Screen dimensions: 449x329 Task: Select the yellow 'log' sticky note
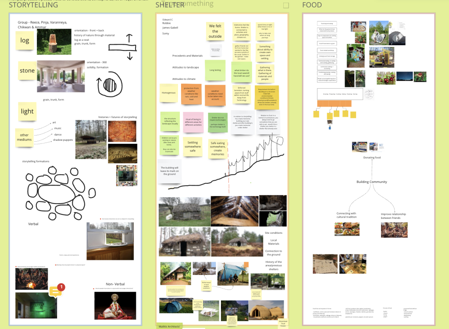(25, 40)
